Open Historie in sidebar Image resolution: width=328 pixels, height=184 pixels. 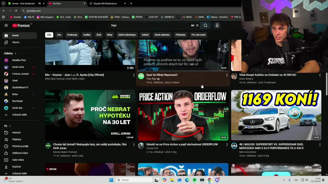tap(19, 133)
